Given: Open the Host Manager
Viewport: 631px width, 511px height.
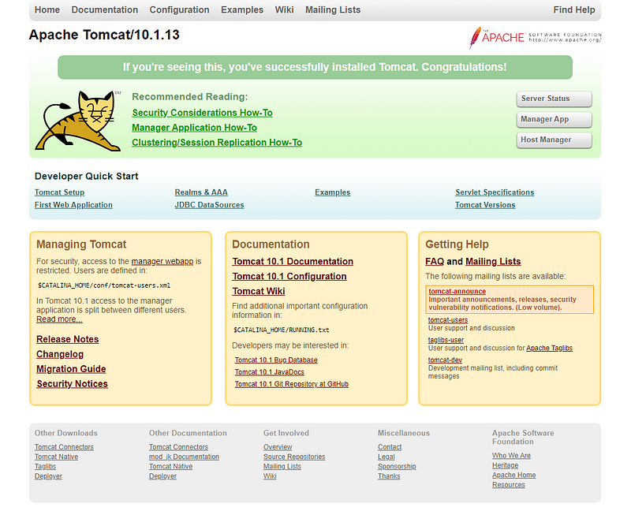Looking at the screenshot, I should 552,140.
